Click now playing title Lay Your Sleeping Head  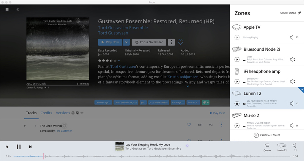tap(148, 145)
